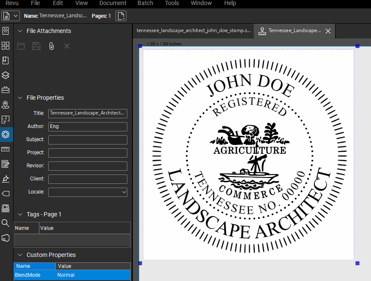Open the 3D model tree icon
Image resolution: width=371 pixels, height=281 pixels.
click(x=5, y=238)
